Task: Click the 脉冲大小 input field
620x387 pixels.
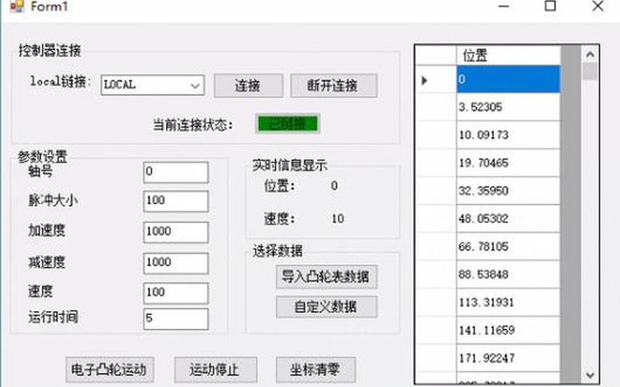Action: click(x=176, y=201)
